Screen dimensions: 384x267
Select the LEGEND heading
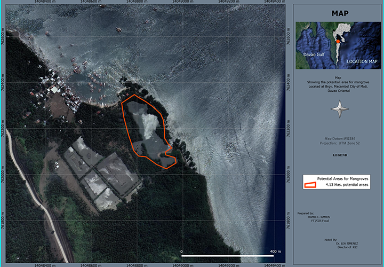340,155
